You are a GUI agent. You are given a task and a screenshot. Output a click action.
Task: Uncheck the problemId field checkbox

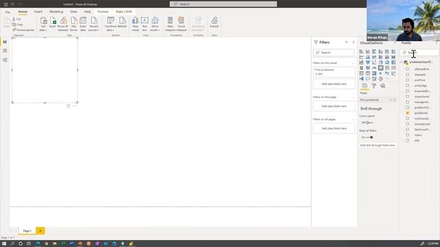click(x=408, y=113)
